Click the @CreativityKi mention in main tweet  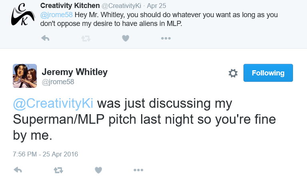click(x=53, y=103)
